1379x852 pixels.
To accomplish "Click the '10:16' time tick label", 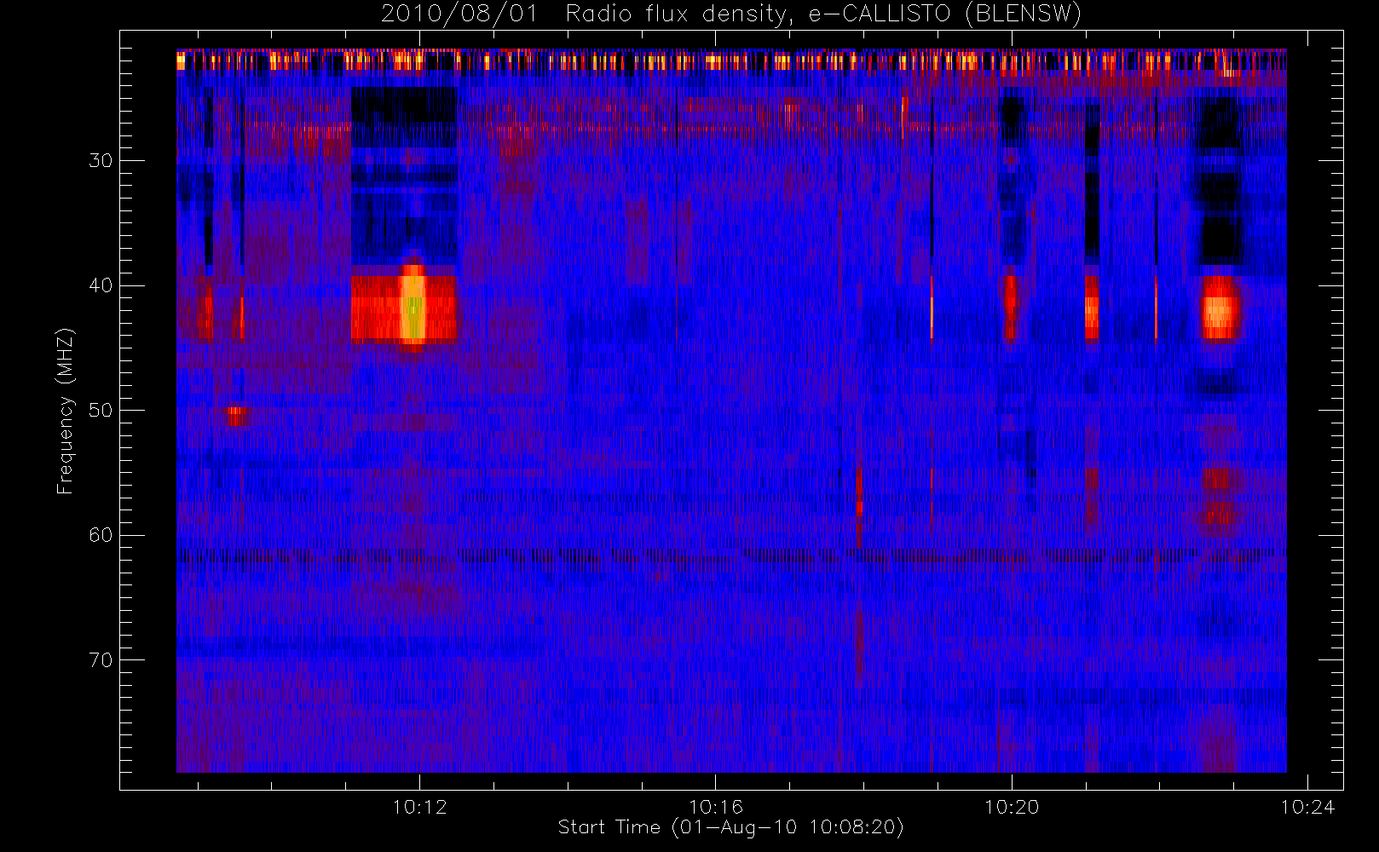I will [715, 807].
